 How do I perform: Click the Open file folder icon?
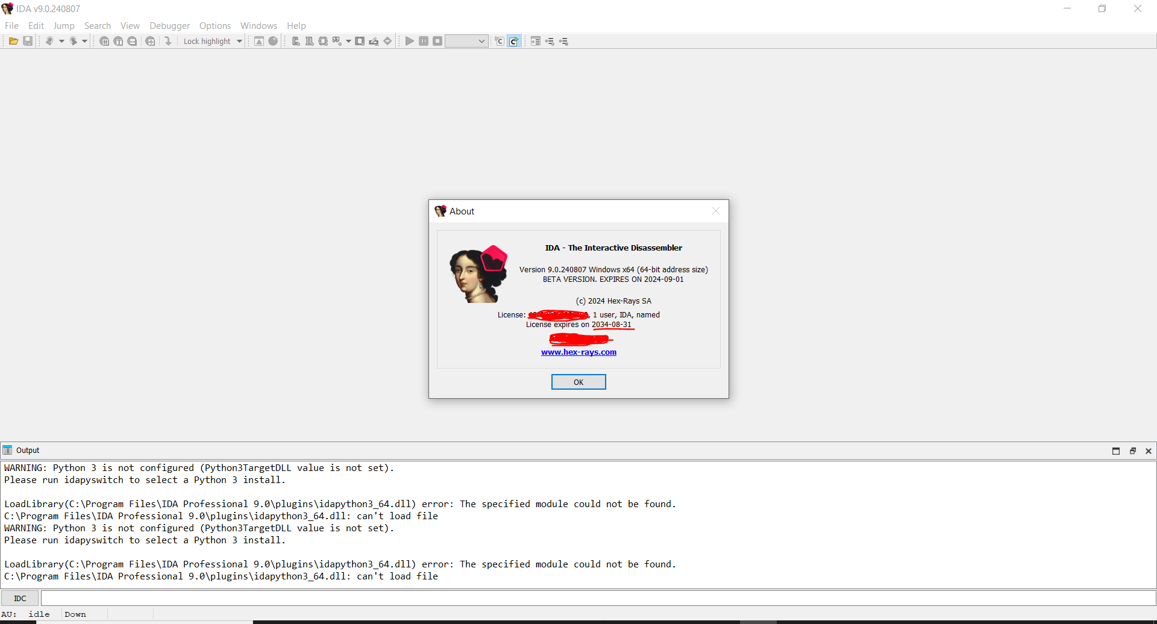click(13, 41)
